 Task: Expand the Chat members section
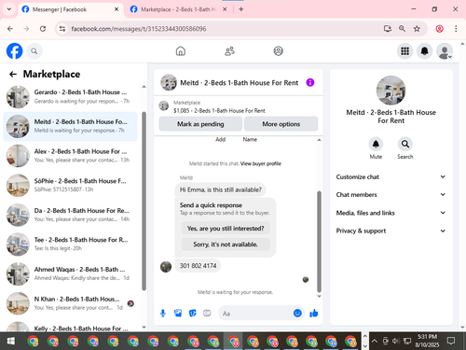tap(391, 194)
